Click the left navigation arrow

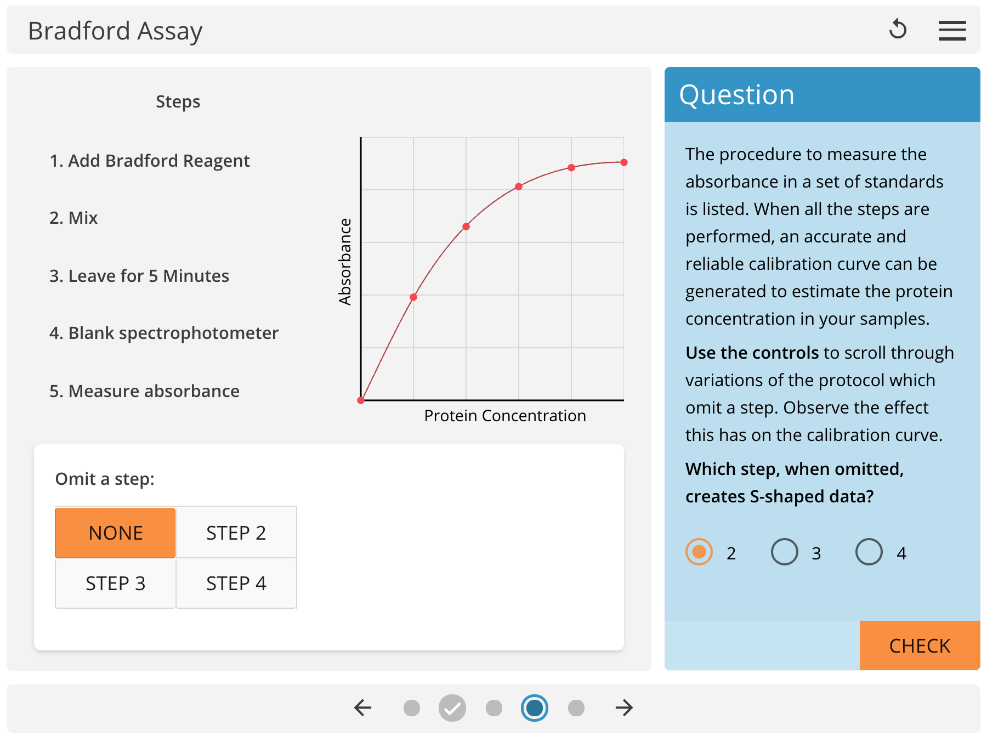tap(361, 708)
